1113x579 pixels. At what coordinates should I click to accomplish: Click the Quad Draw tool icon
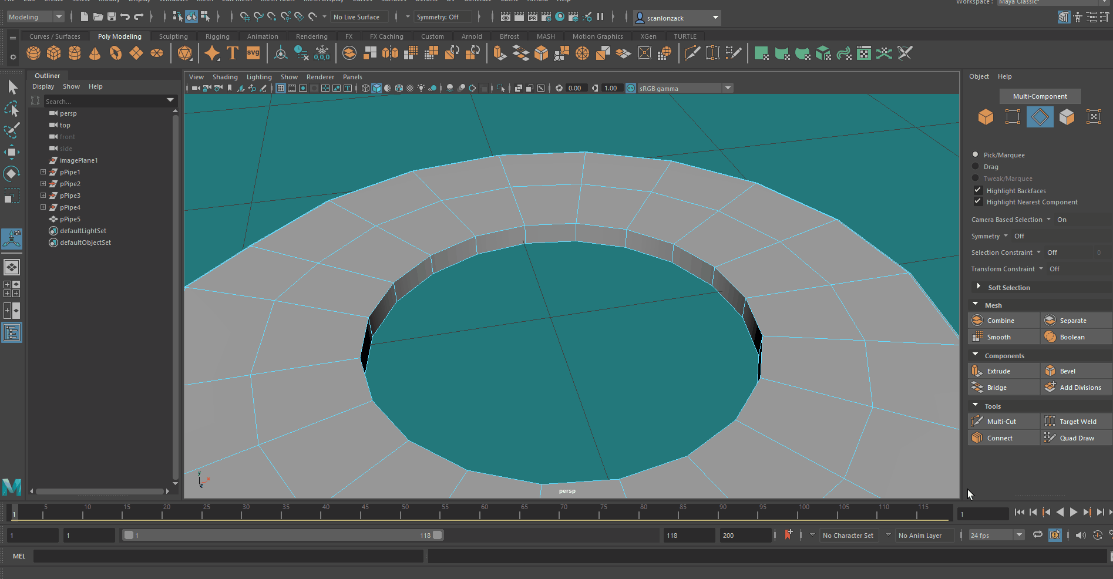click(x=1050, y=438)
